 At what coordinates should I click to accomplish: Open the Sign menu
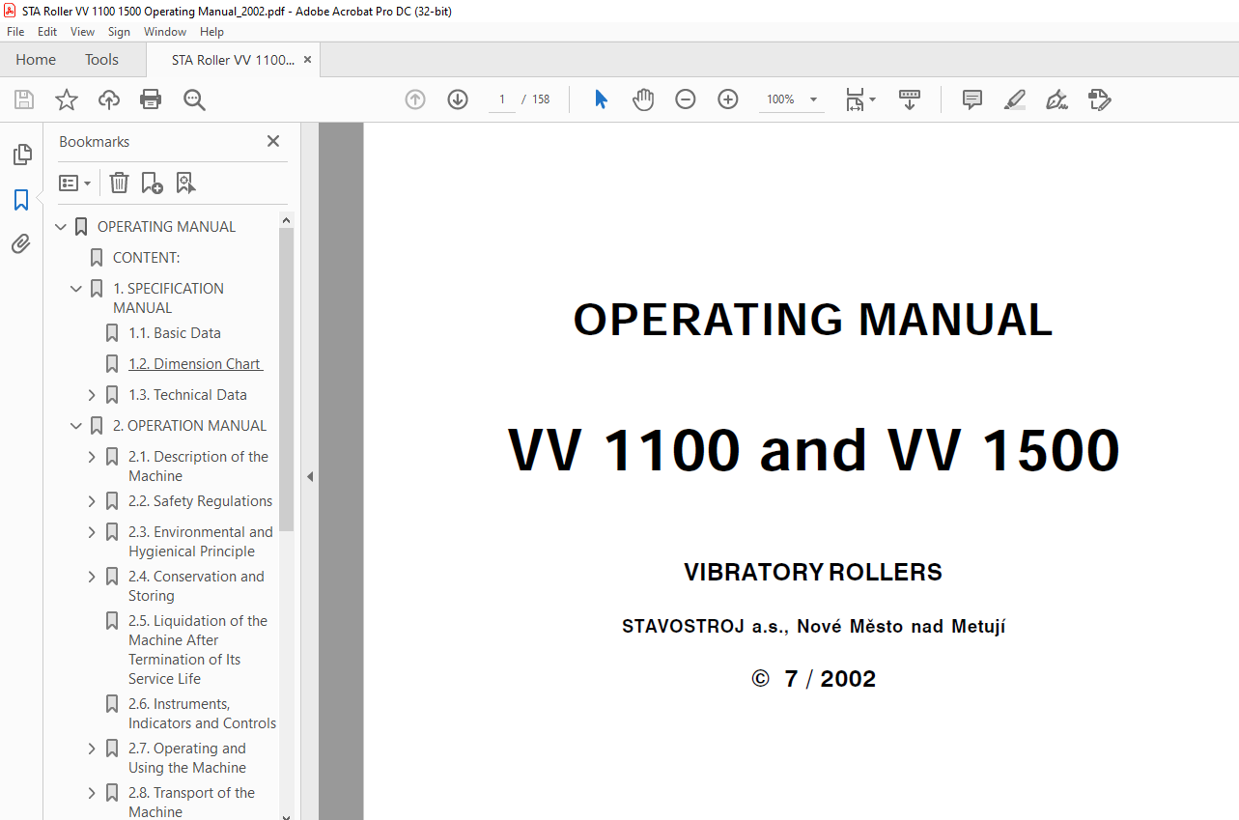tap(119, 32)
